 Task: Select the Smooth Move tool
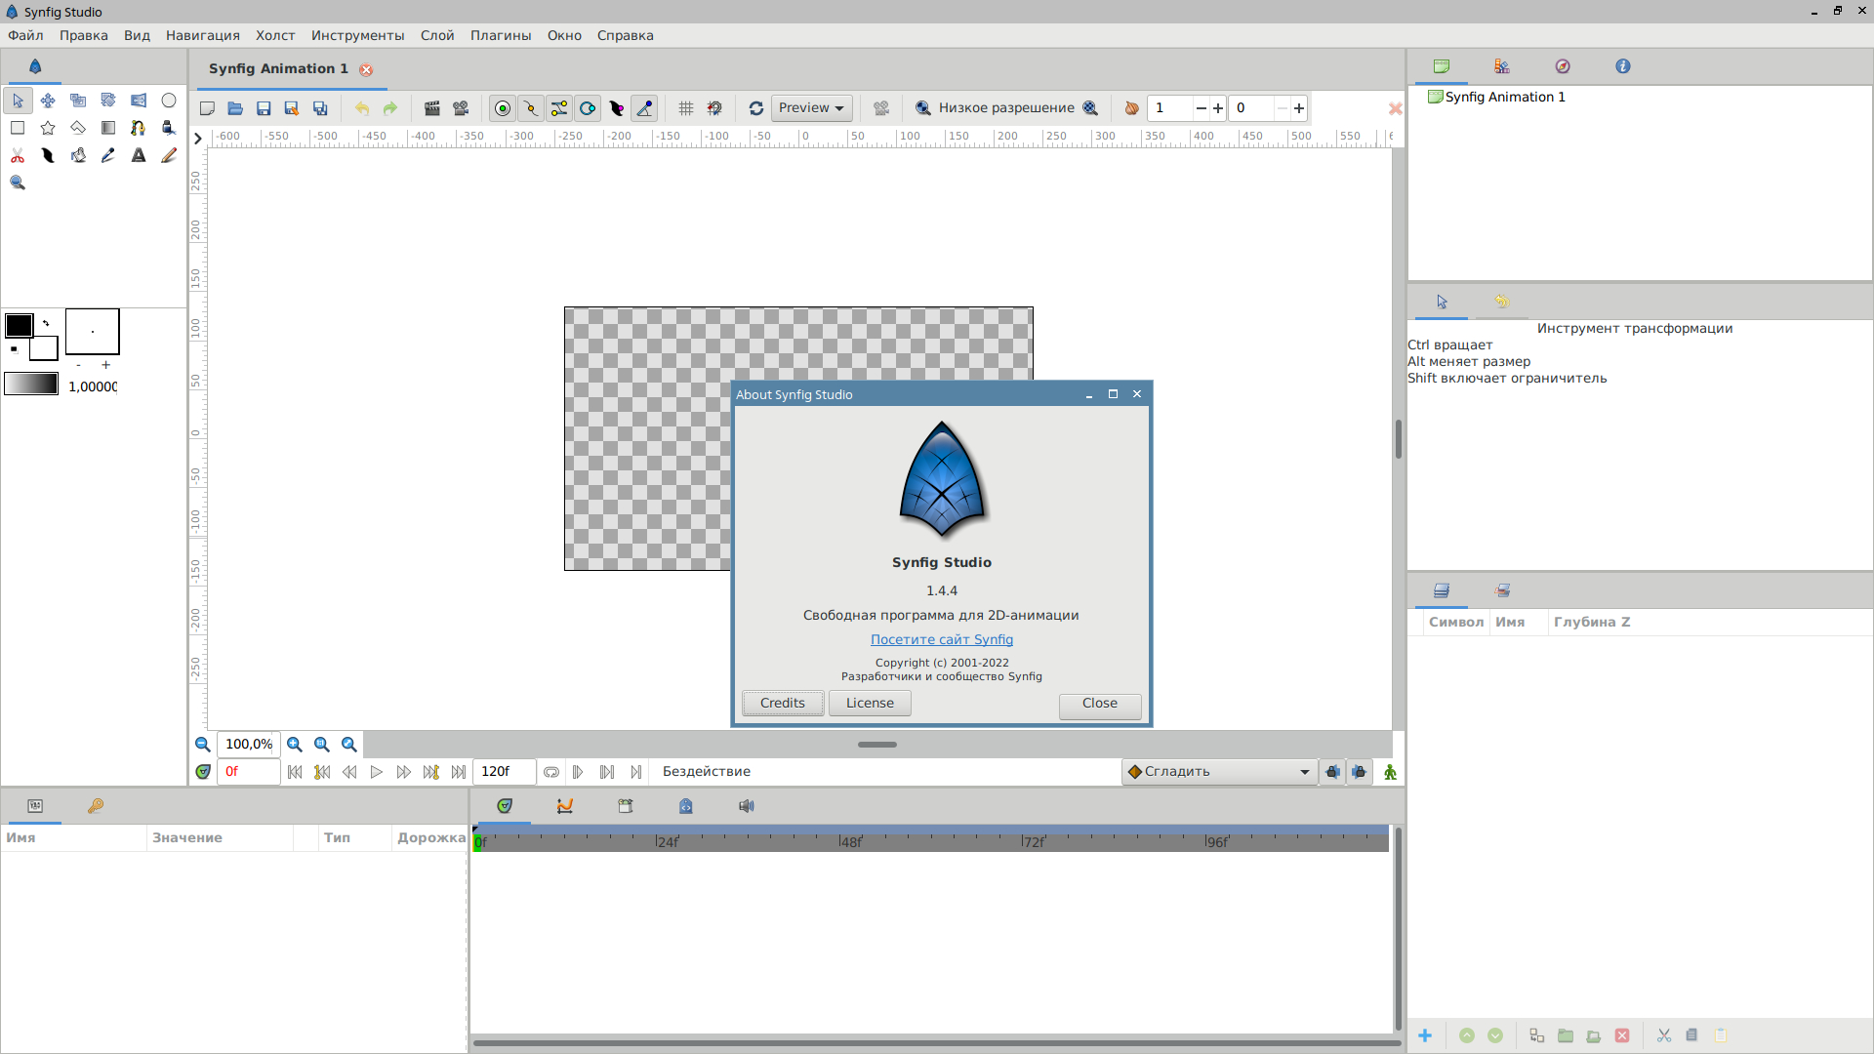(x=48, y=101)
